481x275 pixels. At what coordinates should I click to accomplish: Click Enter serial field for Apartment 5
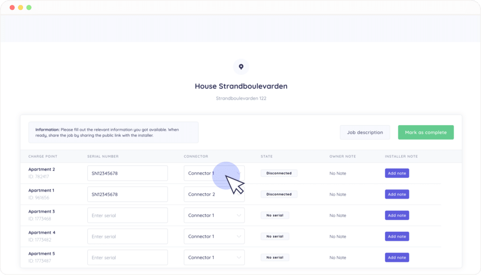(x=127, y=258)
